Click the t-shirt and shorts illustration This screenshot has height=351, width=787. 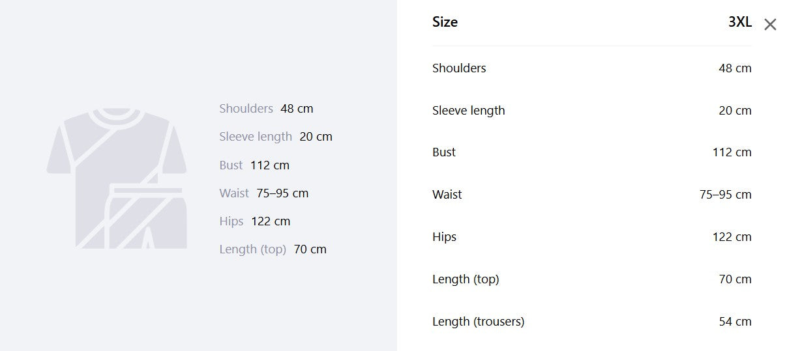tap(117, 178)
